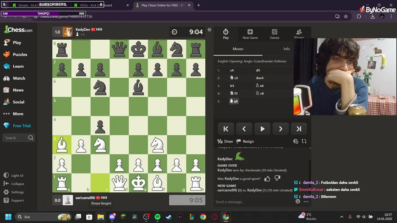Open the Social section

(14, 102)
